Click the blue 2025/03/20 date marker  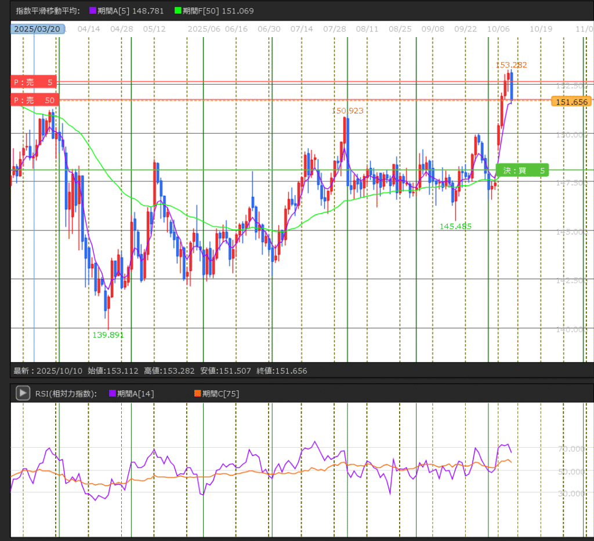37,28
